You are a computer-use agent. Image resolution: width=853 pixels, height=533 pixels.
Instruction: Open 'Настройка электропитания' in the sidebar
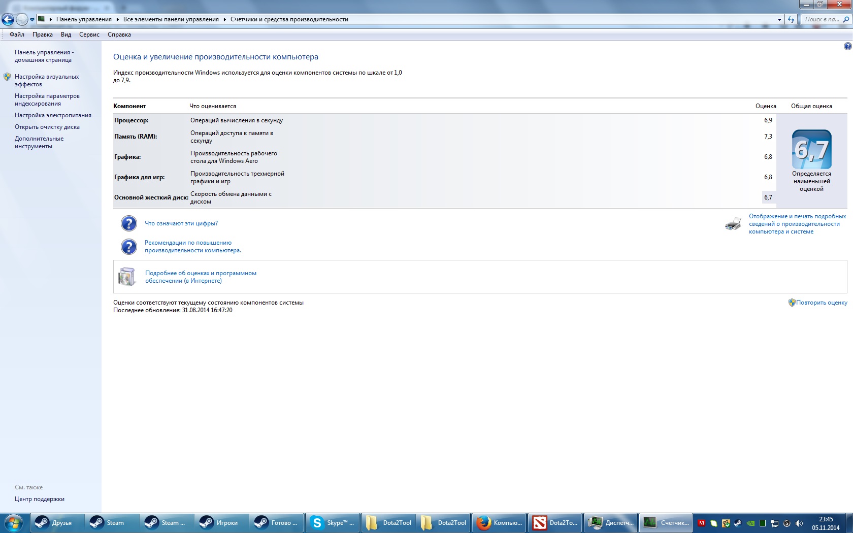[x=53, y=115]
